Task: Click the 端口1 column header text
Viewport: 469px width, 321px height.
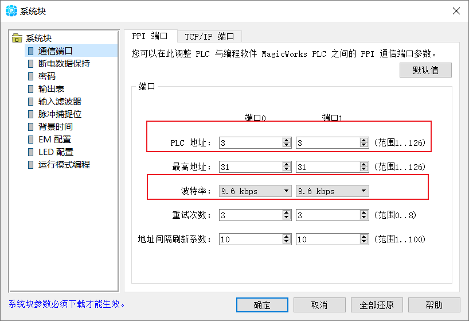Action: click(x=332, y=117)
